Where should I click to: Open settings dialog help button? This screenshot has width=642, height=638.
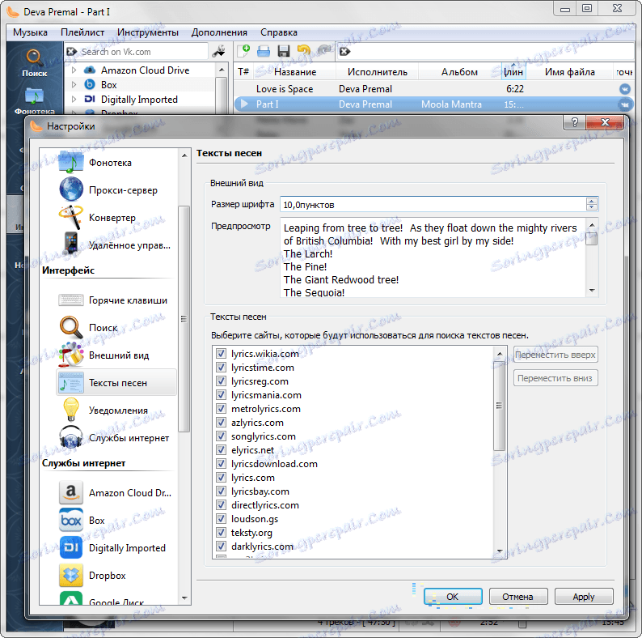click(575, 122)
